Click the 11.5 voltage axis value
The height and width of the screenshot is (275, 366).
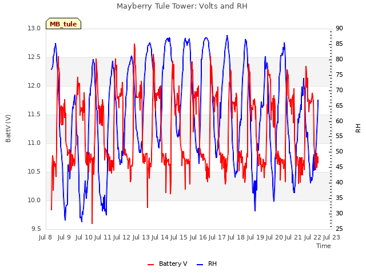[x=34, y=115]
